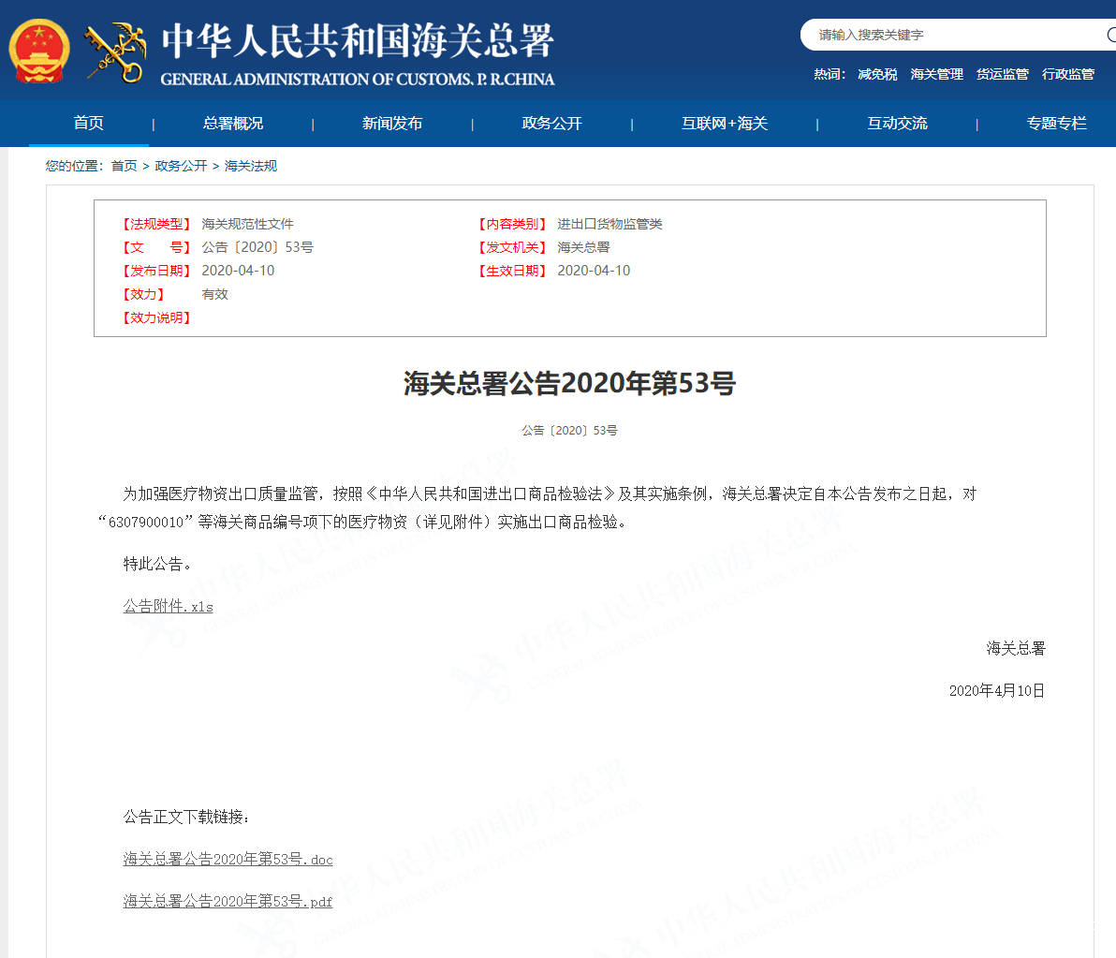Click the 文号 value 公告〔2020〕53号 in the info box

click(x=257, y=247)
